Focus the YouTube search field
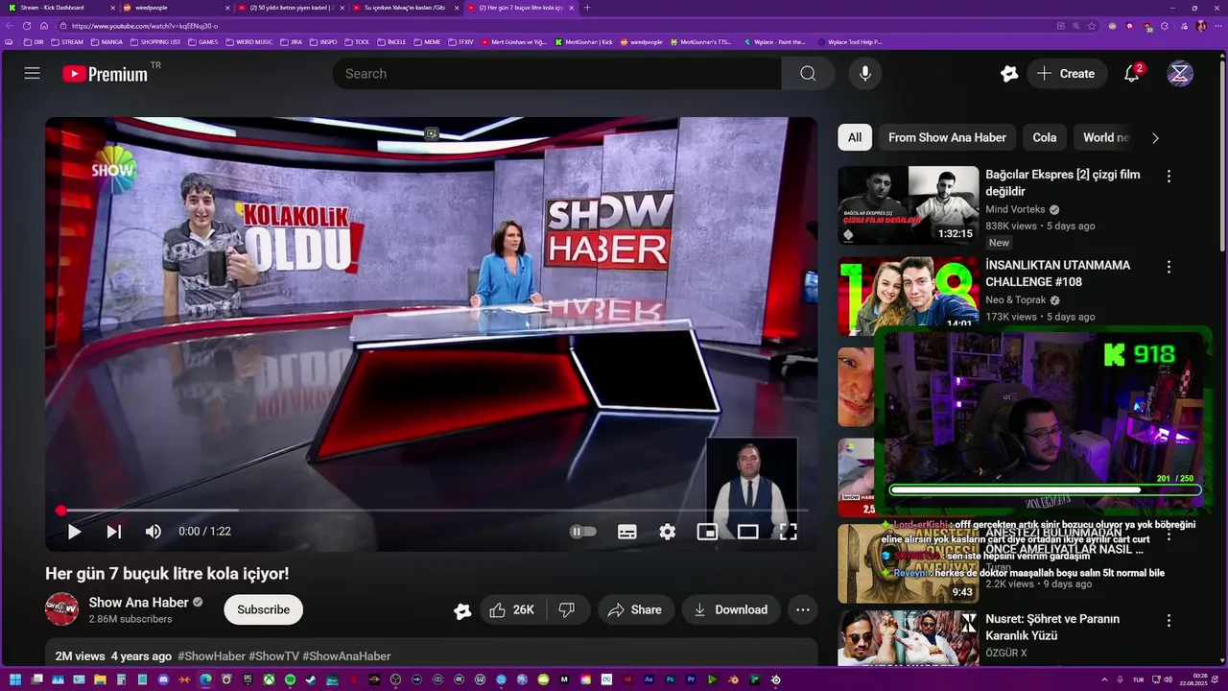Image resolution: width=1228 pixels, height=691 pixels. (556, 74)
